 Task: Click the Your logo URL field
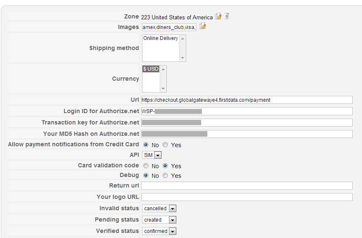(x=247, y=197)
